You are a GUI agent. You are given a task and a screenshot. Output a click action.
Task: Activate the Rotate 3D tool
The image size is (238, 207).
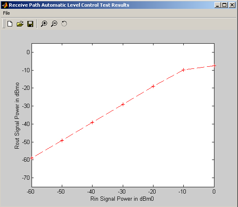64,24
